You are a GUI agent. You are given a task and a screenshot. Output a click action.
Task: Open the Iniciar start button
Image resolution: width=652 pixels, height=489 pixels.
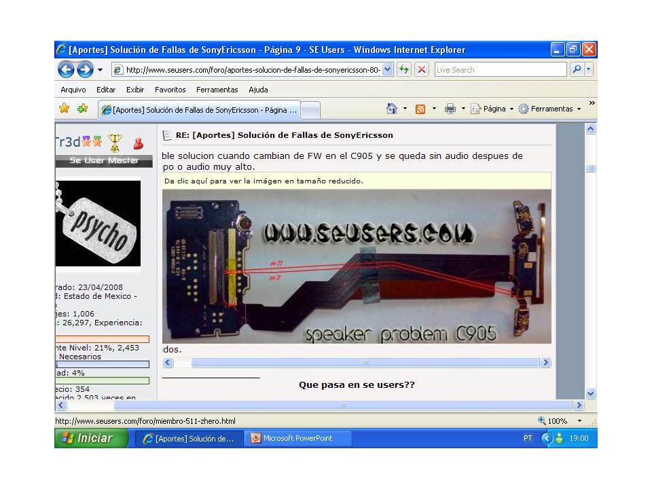(91, 438)
